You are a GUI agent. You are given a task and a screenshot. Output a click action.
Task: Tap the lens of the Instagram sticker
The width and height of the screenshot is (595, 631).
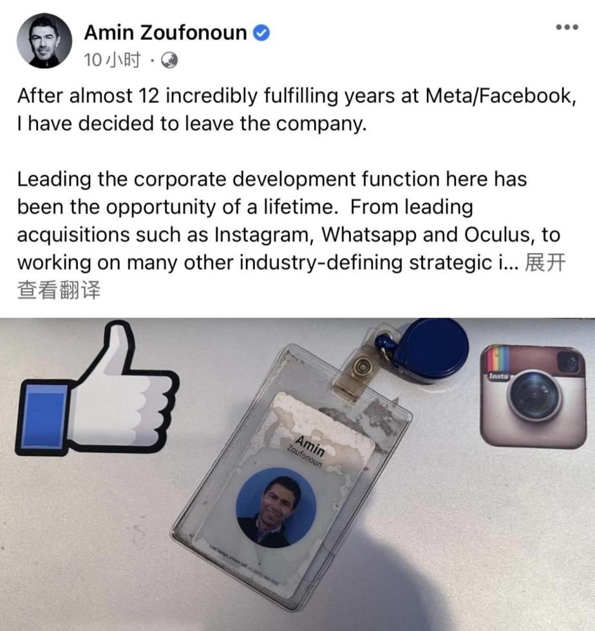[x=535, y=395]
